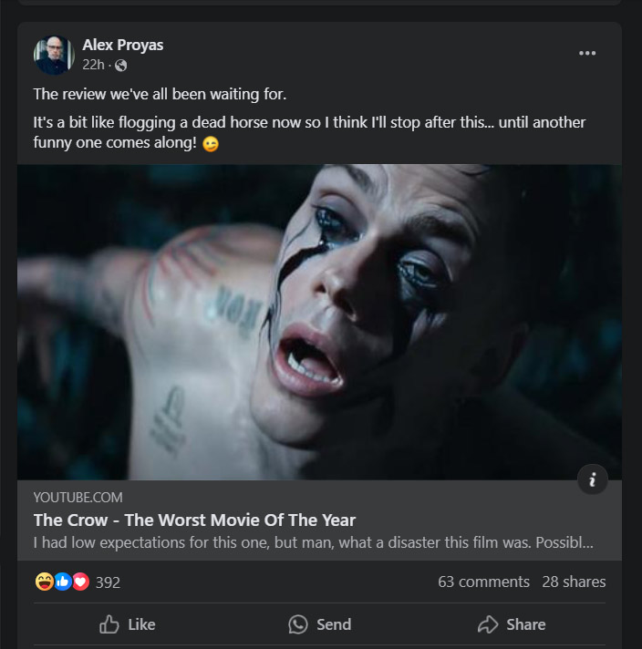Like the post with thumbs-up button
Screen dimensions: 642x649
(x=127, y=624)
